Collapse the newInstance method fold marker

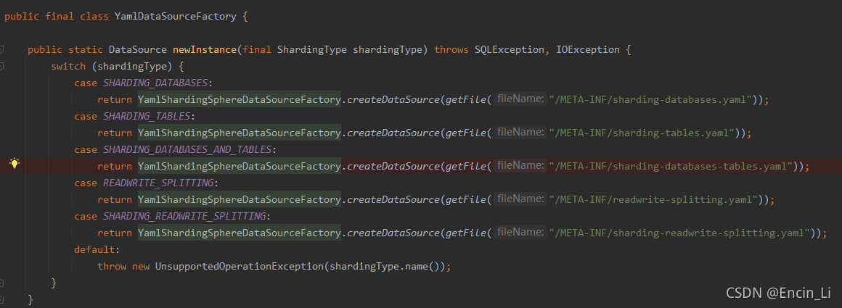(2, 50)
